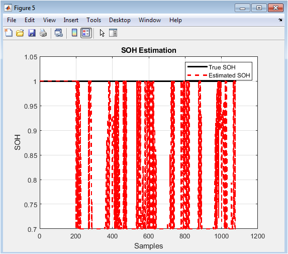The width and height of the screenshot is (288, 254).
Task: Expand the Tools menu
Action: click(x=93, y=20)
